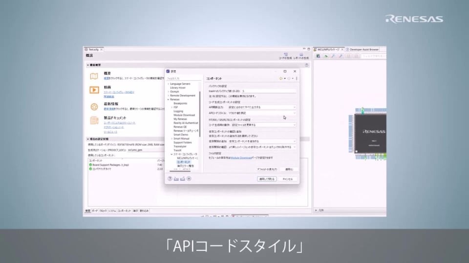Click the backup count input field
Image resolution: width=469 pixels, height=263 pixels.
click(268, 91)
